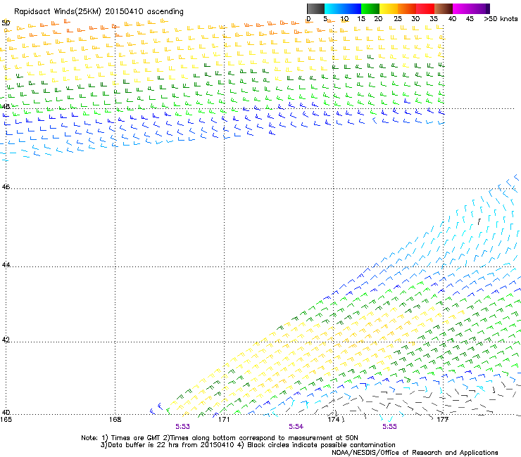Click the purple time marker '5:55'
Viewport: 521px width, 457px height.
389,427
